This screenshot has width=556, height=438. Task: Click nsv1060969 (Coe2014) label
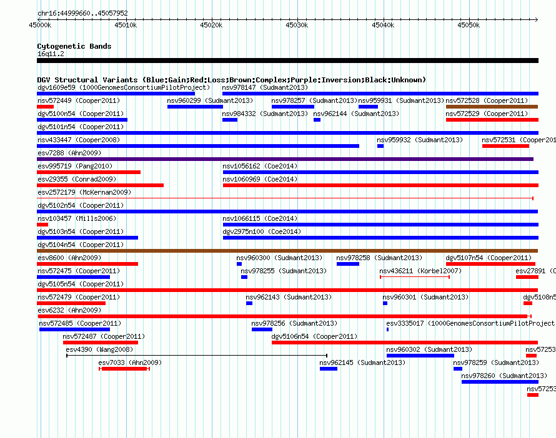260,179
